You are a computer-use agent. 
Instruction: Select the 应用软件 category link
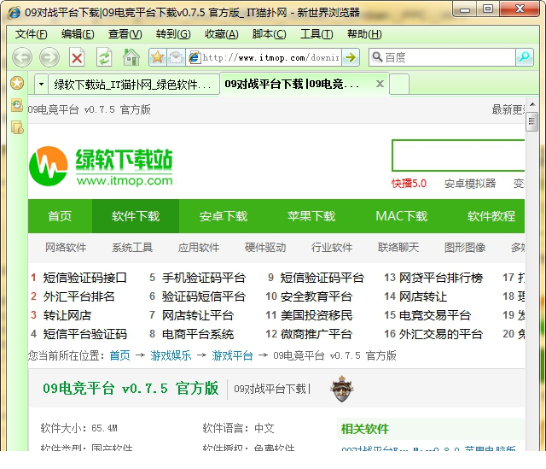click(199, 248)
